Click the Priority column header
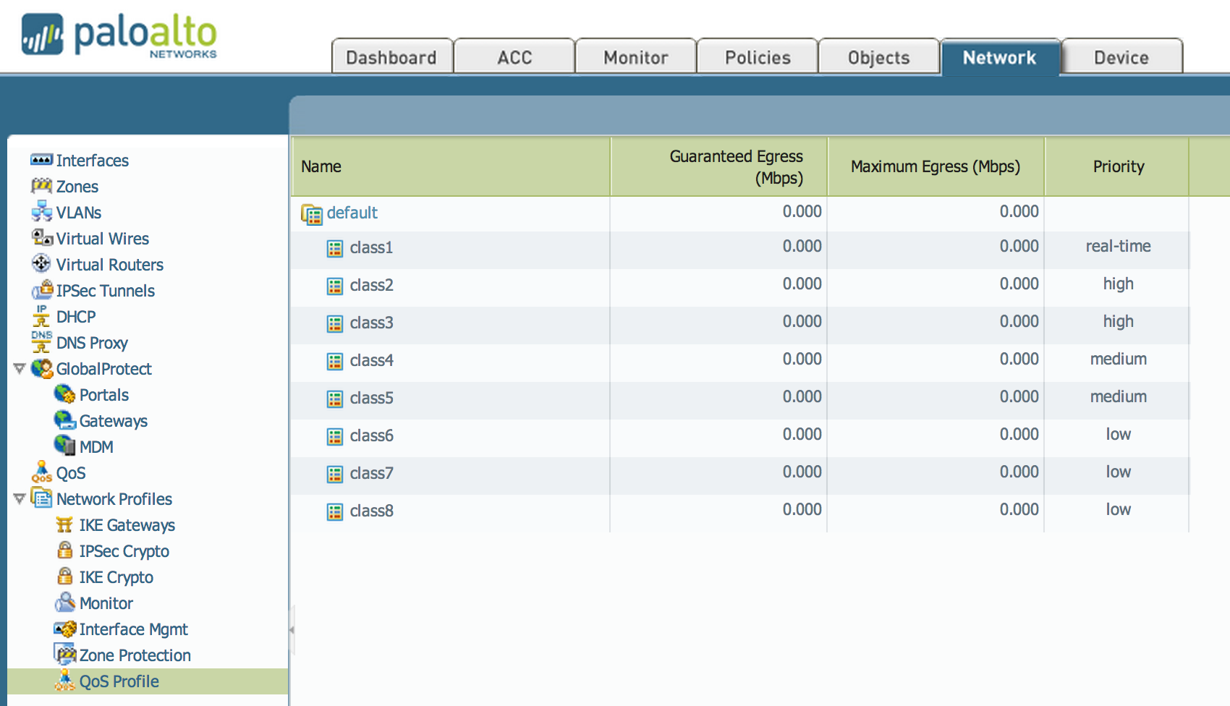1230x706 pixels. click(x=1118, y=166)
